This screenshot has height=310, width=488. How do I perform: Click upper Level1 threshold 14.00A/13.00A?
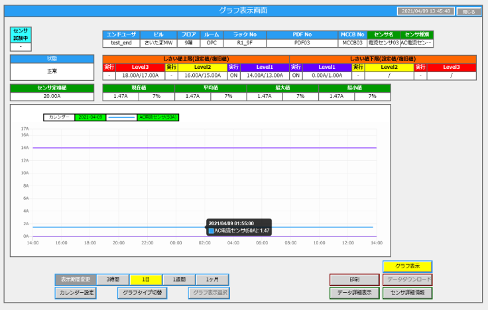coord(265,76)
